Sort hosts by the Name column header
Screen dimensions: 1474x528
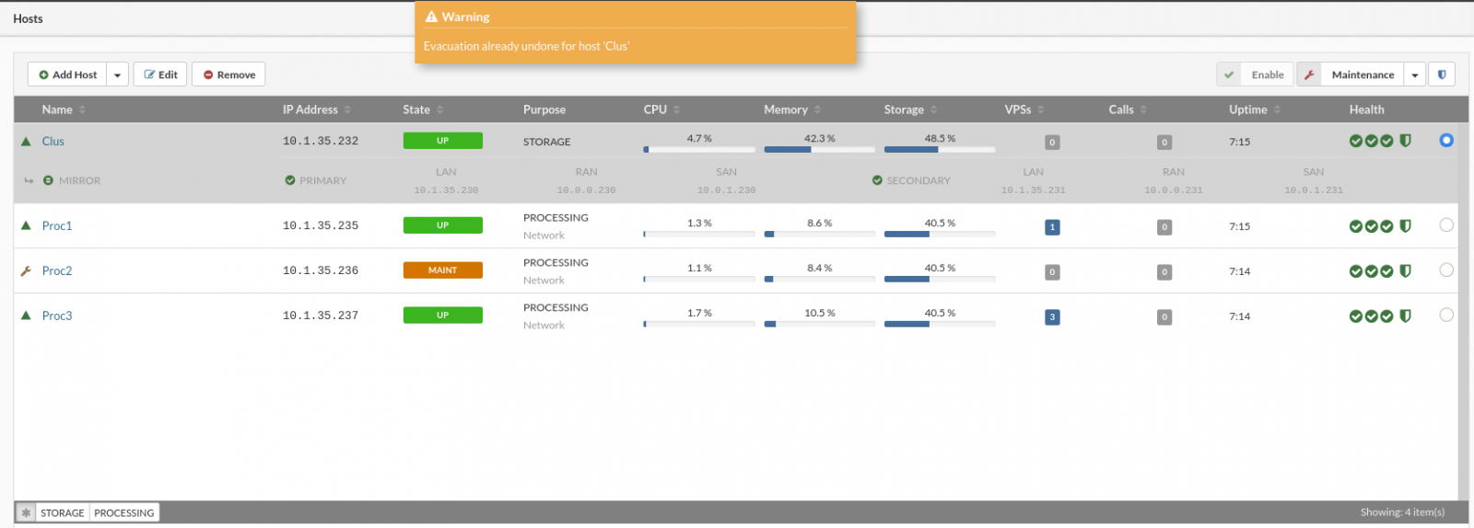tap(57, 109)
